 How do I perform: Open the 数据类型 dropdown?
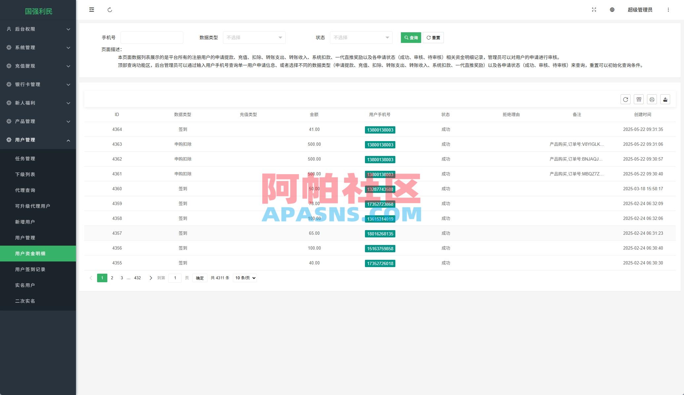(x=254, y=37)
